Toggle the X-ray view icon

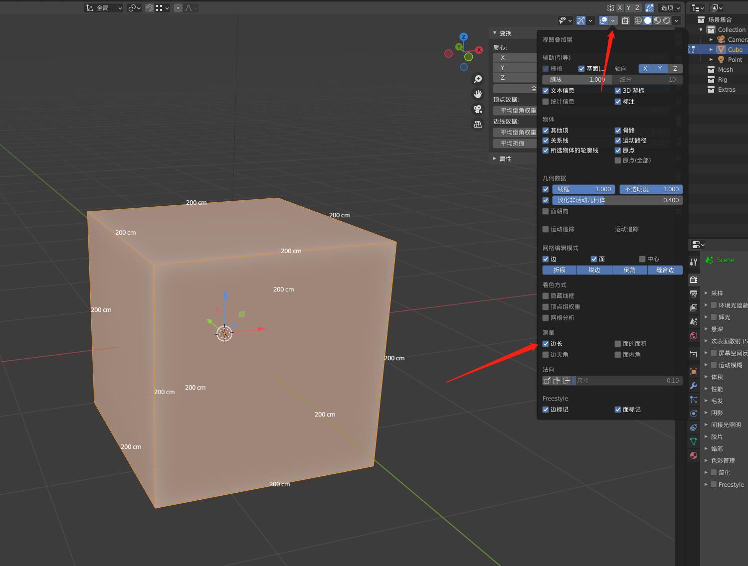tap(626, 20)
